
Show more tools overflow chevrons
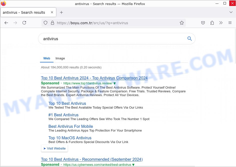point(221,23)
